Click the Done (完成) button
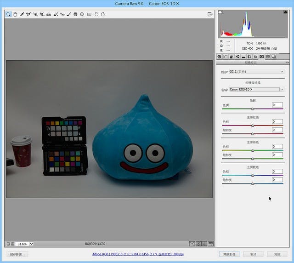The image size is (294, 263). (277, 254)
